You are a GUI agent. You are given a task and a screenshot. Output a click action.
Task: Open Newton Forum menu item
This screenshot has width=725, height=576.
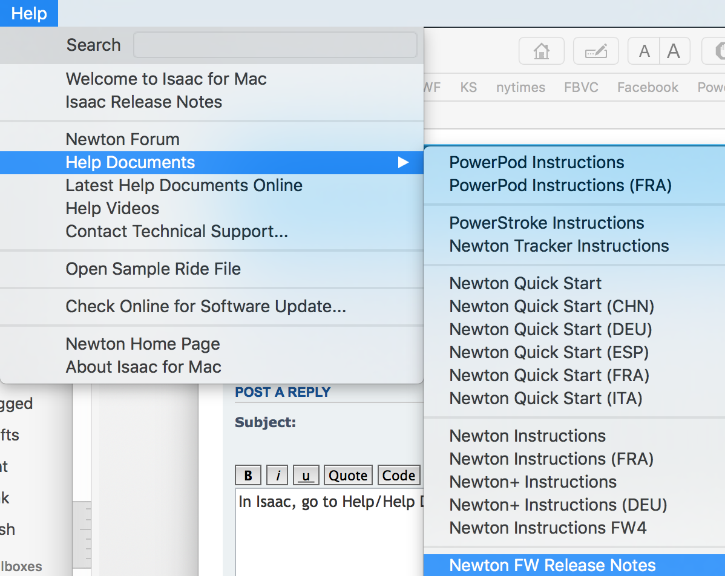(x=212, y=140)
